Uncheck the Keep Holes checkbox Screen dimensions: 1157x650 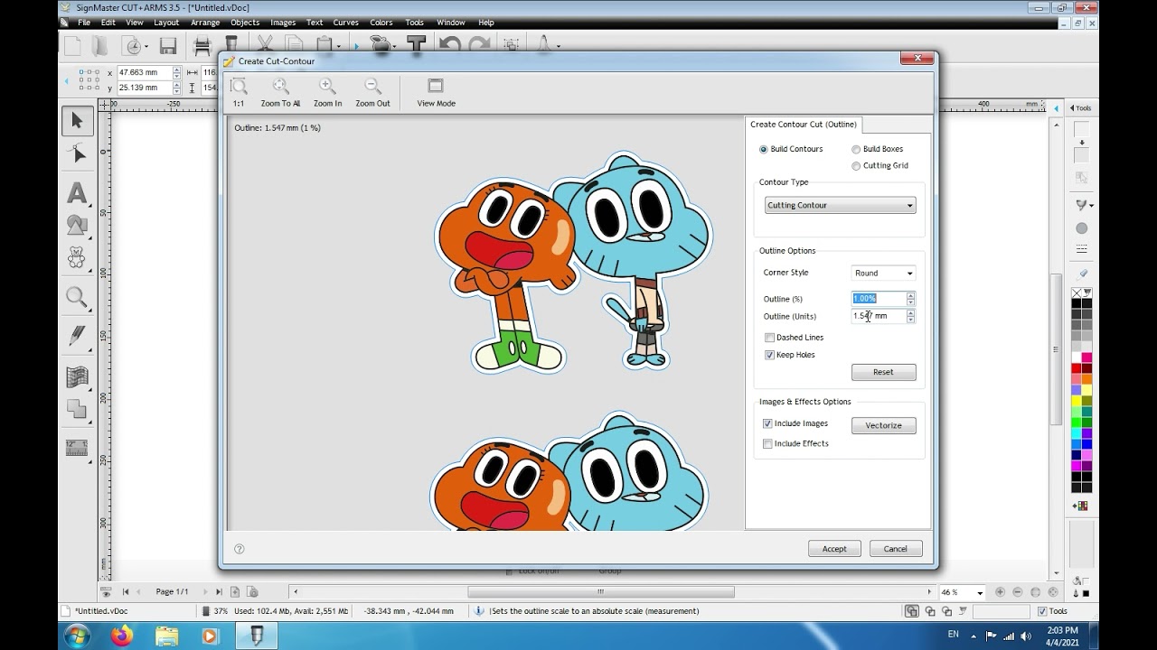coord(769,355)
